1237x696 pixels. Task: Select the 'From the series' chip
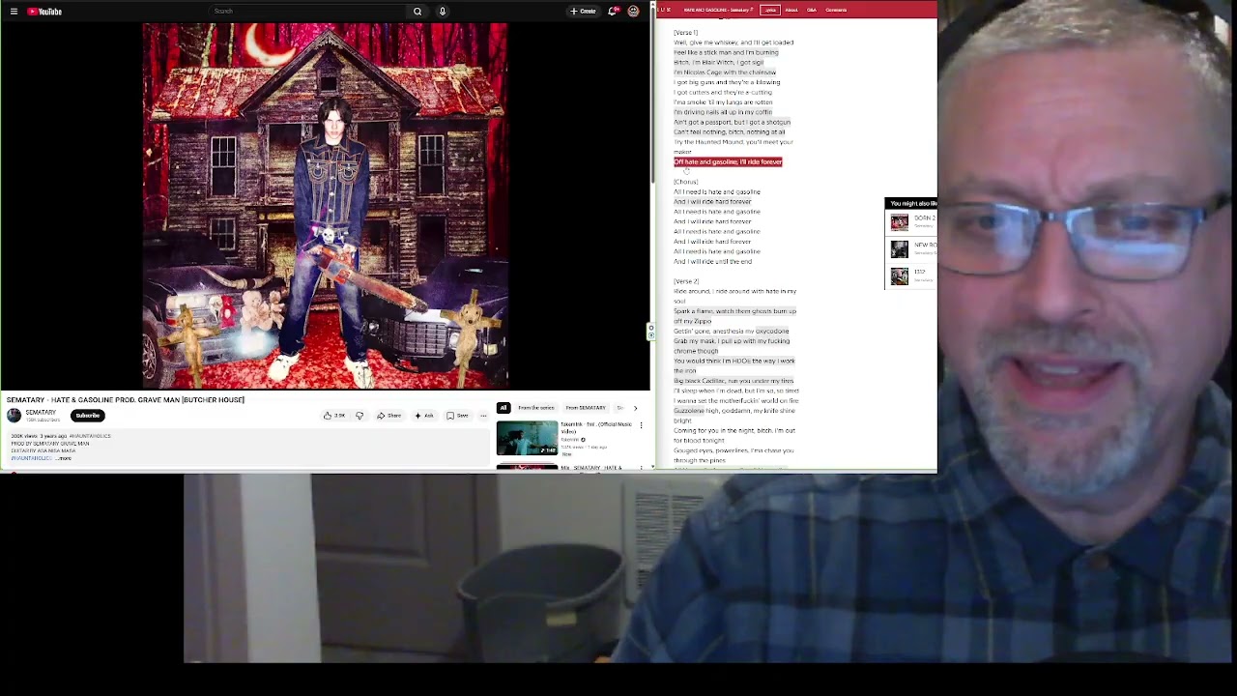coord(535,408)
